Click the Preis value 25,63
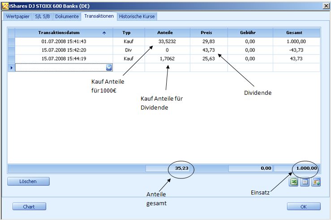331x220 pixels. point(209,59)
